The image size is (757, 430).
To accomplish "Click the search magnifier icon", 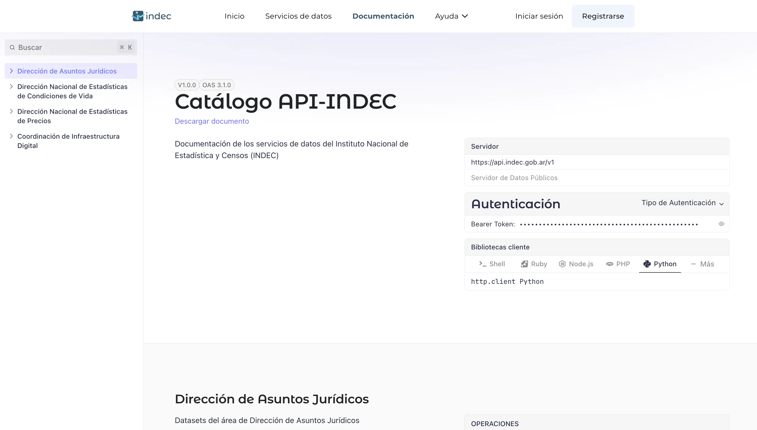I will (12, 47).
